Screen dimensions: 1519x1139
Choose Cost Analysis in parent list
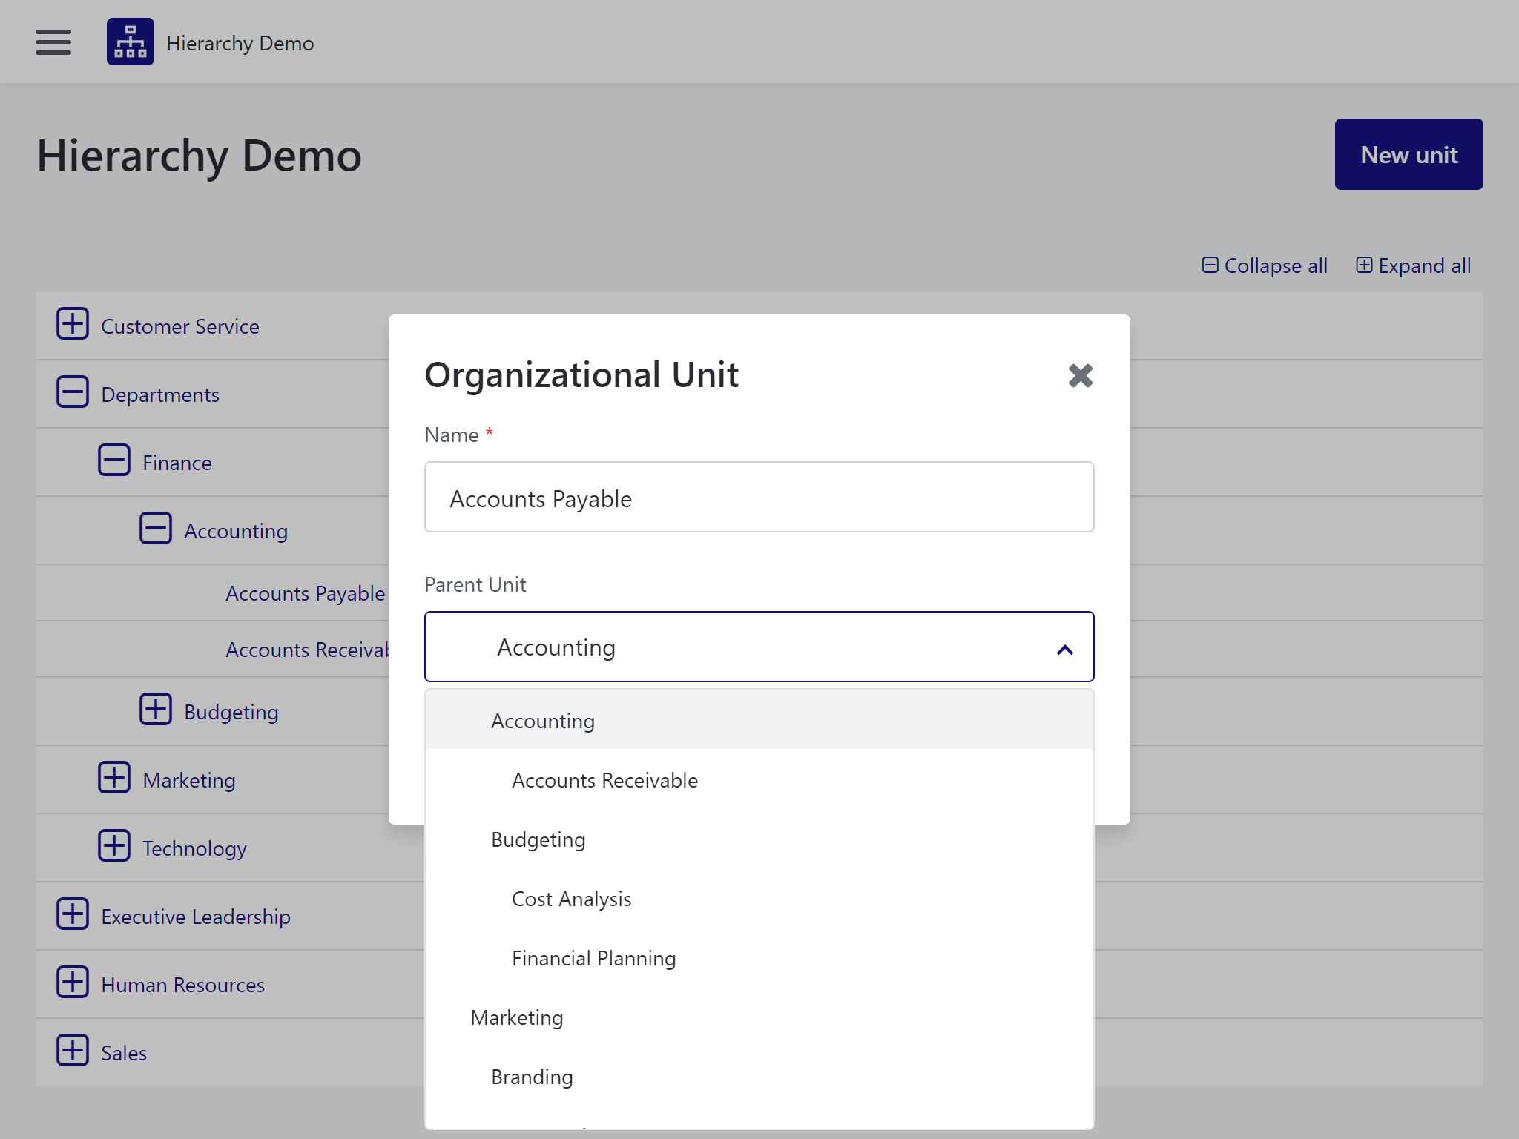[x=571, y=899]
